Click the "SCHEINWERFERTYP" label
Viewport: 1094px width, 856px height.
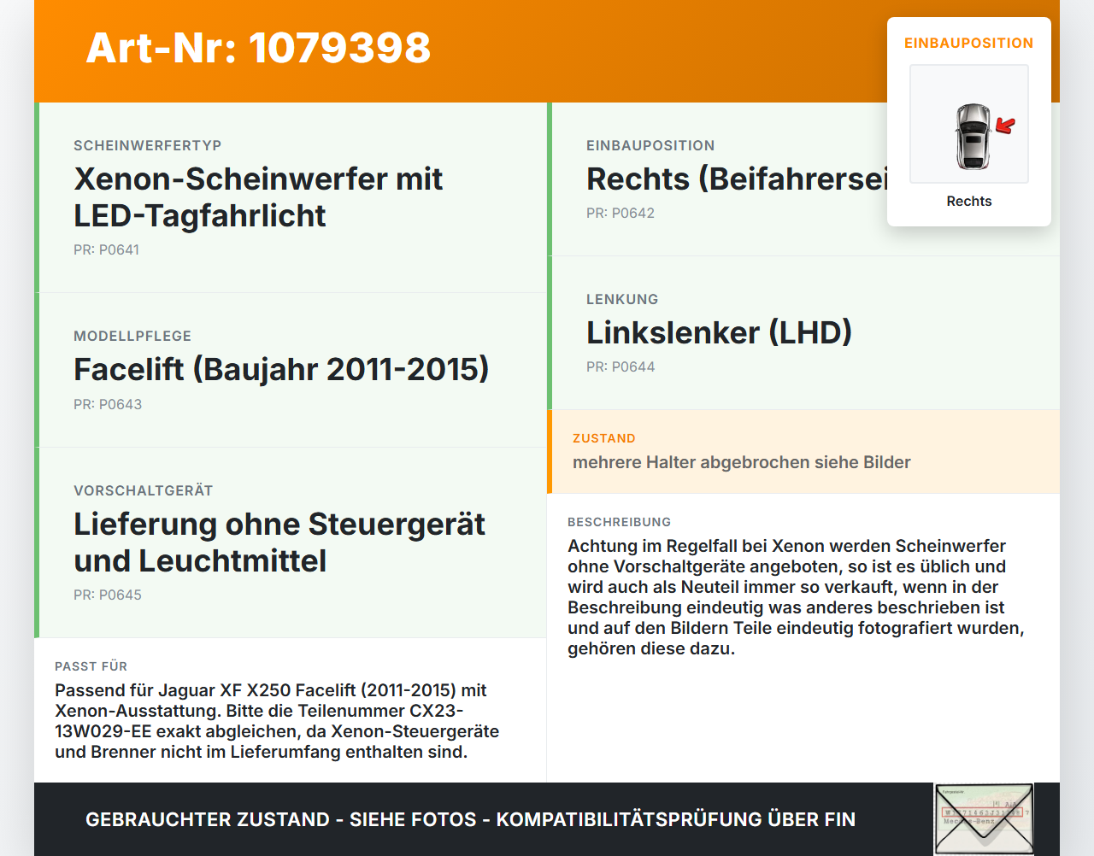pyautogui.click(x=148, y=145)
